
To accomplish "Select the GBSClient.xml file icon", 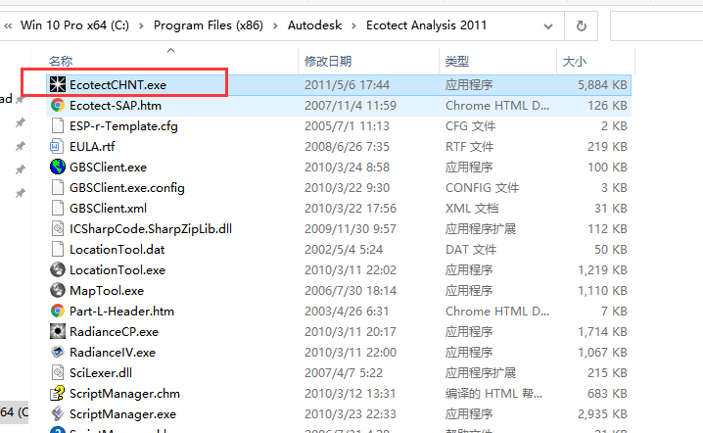I will [58, 209].
